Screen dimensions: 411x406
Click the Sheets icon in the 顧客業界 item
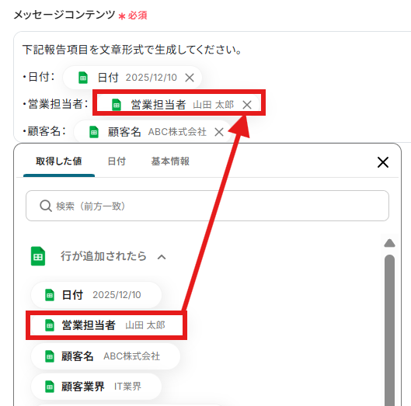pyautogui.click(x=50, y=387)
